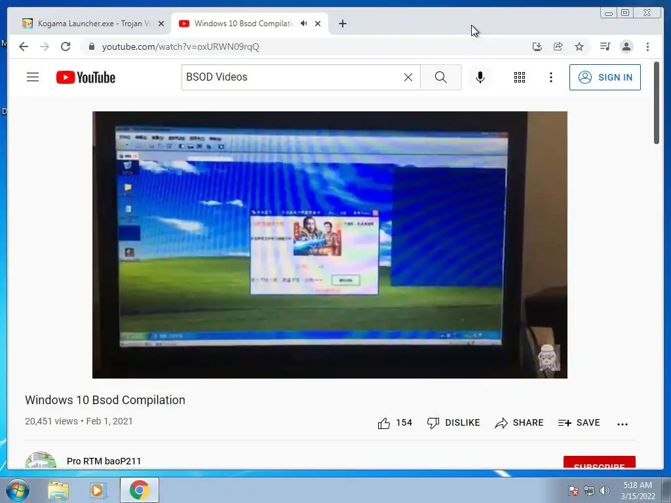The height and width of the screenshot is (503, 671).
Task: Open the media control icon in Chrome toolbar
Action: pyautogui.click(x=605, y=47)
